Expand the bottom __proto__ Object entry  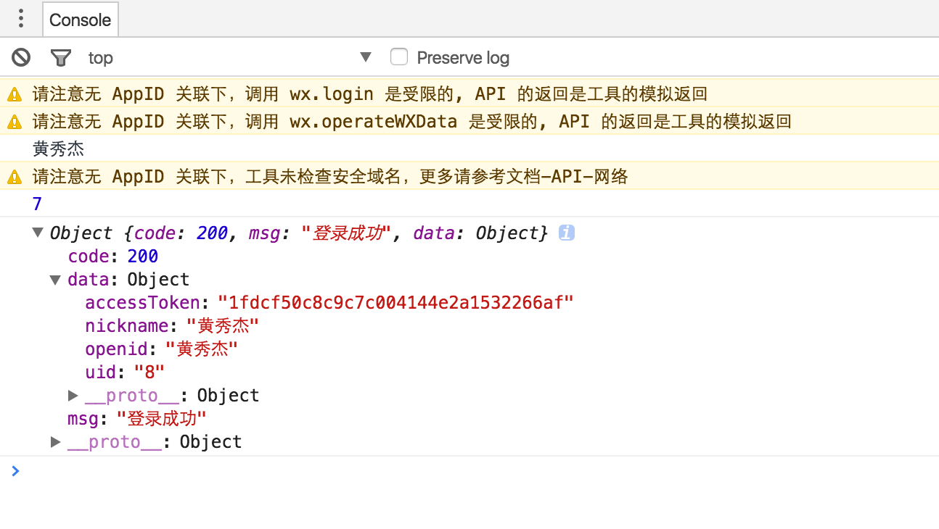point(54,441)
